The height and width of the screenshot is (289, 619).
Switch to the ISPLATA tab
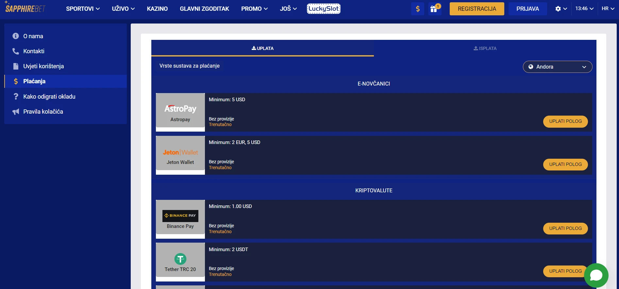[x=485, y=48]
